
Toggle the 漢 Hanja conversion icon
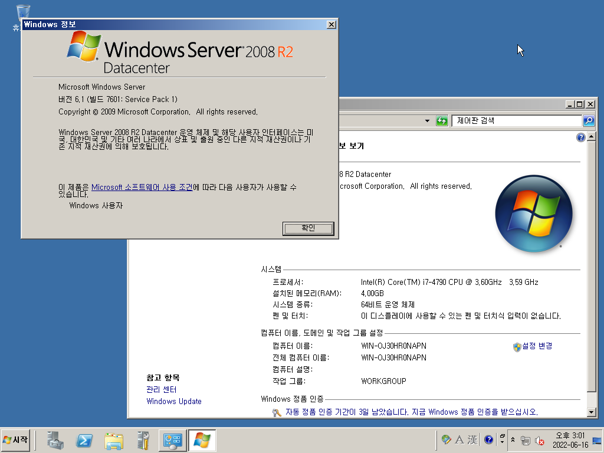click(x=472, y=439)
